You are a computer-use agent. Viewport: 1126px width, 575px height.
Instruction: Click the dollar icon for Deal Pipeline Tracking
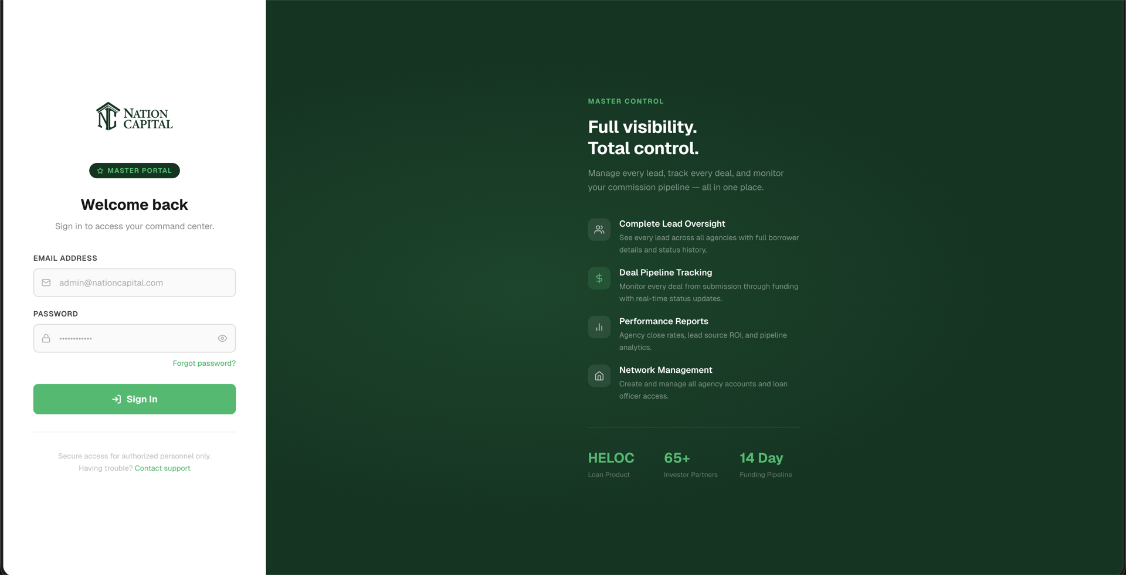[599, 278]
